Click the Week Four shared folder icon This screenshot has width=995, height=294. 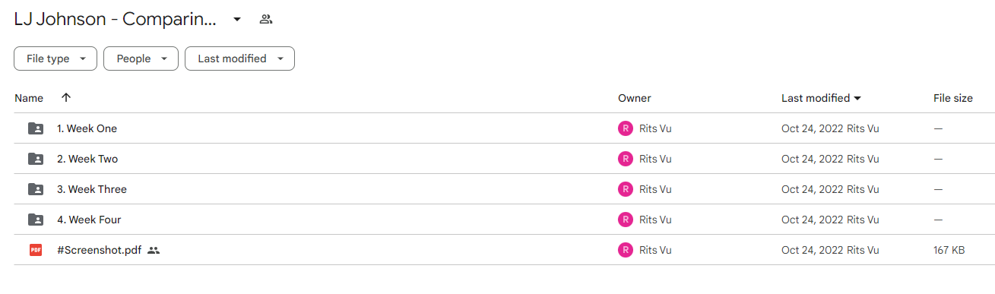(36, 220)
